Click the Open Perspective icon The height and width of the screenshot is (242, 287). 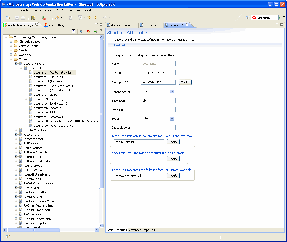coord(248,17)
